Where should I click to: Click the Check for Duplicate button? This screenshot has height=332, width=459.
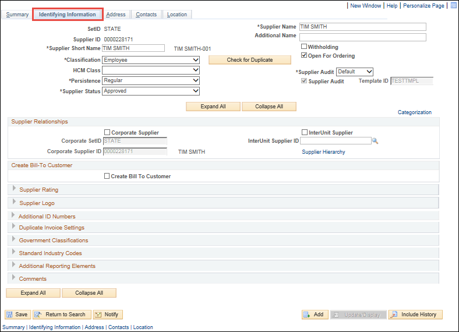pyautogui.click(x=250, y=60)
